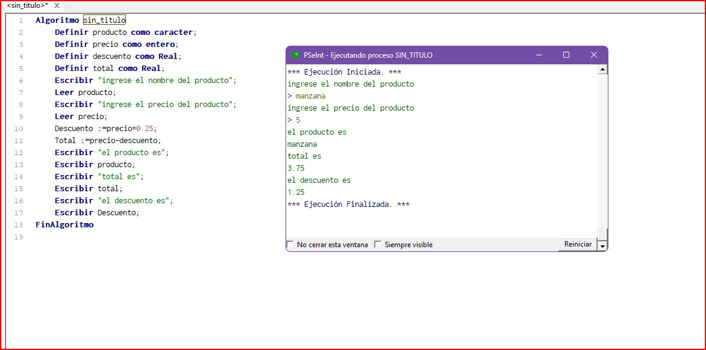Image resolution: width=706 pixels, height=350 pixels.
Task: Click the PSeInt execution window title text
Action: tap(367, 55)
